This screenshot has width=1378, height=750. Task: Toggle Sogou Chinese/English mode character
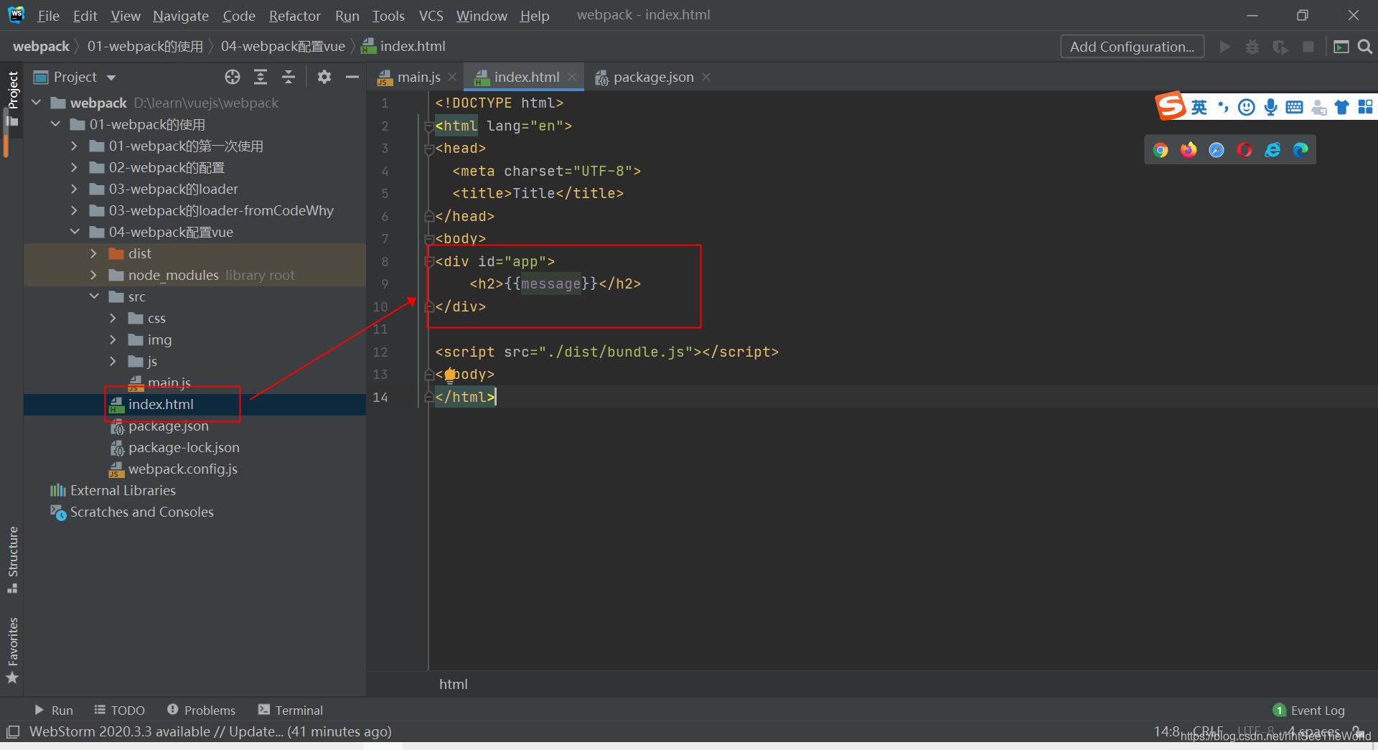pyautogui.click(x=1199, y=107)
